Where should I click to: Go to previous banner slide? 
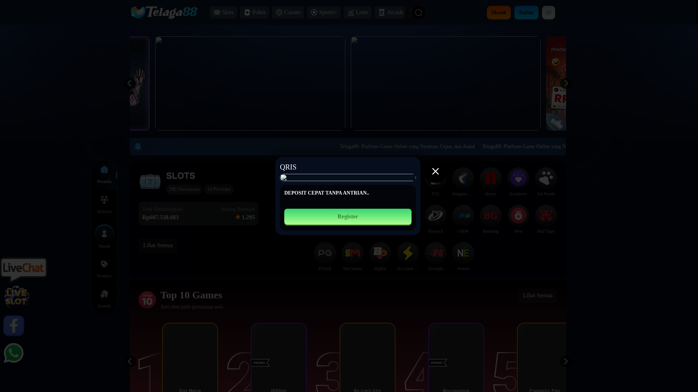tap(129, 83)
